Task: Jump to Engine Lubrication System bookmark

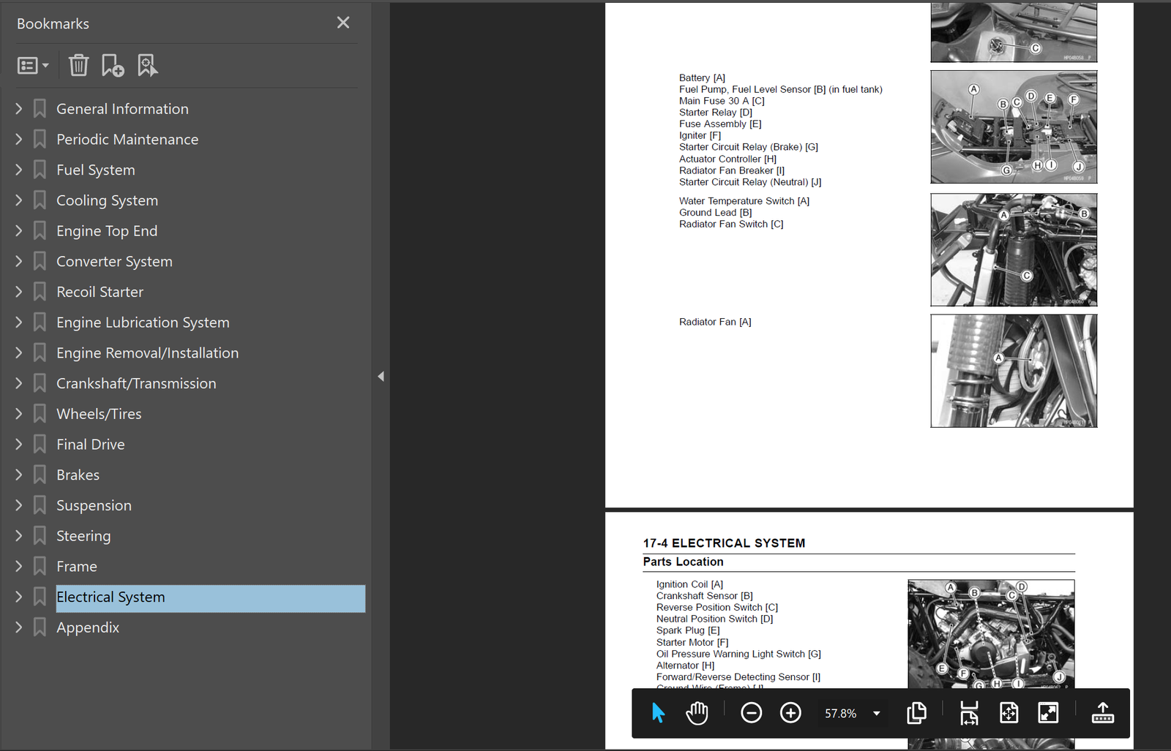Action: 143,322
